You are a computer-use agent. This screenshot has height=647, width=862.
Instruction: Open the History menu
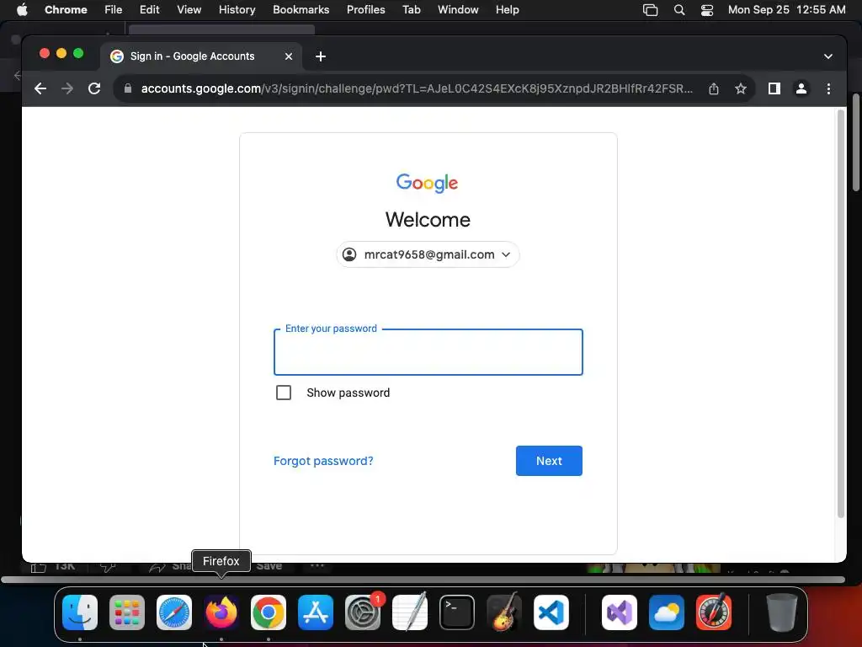click(237, 10)
